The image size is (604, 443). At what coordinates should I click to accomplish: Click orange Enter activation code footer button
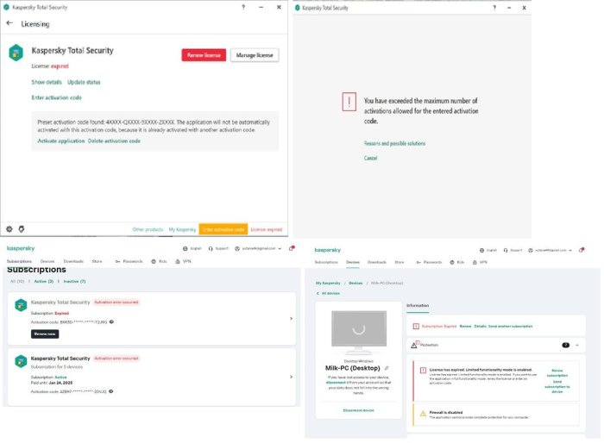click(223, 229)
